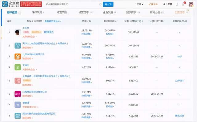The height and width of the screenshot is (122, 197).
Task: Open the user avatar in top right
Action: (x=191, y=4)
